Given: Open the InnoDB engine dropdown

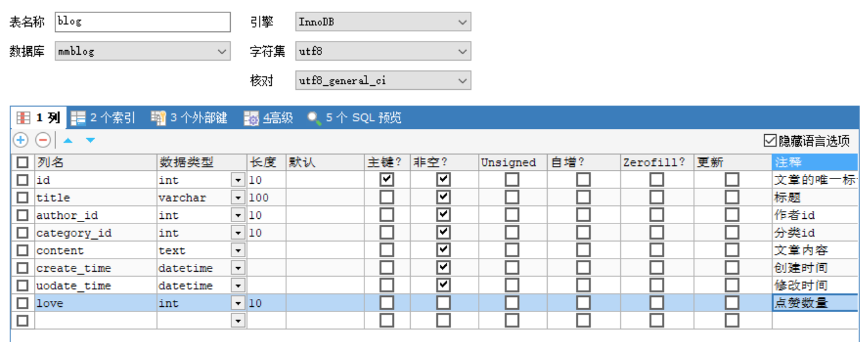Looking at the screenshot, I should [462, 22].
